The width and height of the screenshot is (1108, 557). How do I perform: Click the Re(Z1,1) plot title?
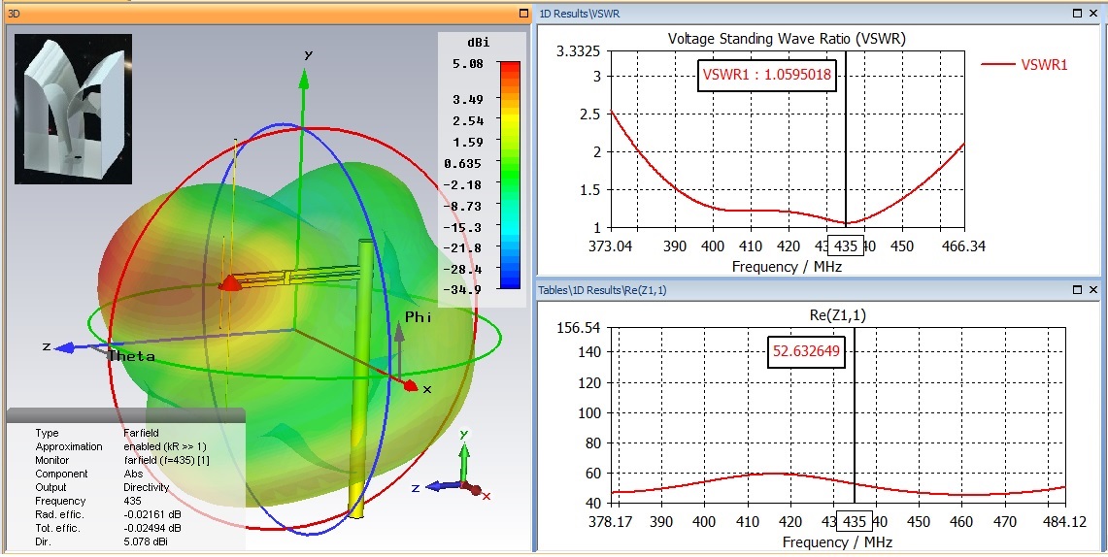pos(836,316)
